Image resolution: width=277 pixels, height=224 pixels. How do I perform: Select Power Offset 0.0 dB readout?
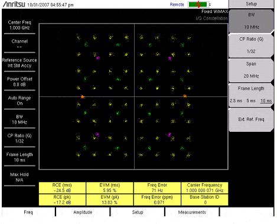(19, 82)
